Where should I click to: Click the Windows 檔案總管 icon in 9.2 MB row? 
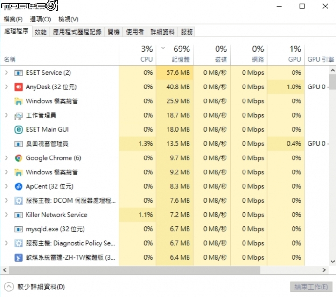pos(19,172)
